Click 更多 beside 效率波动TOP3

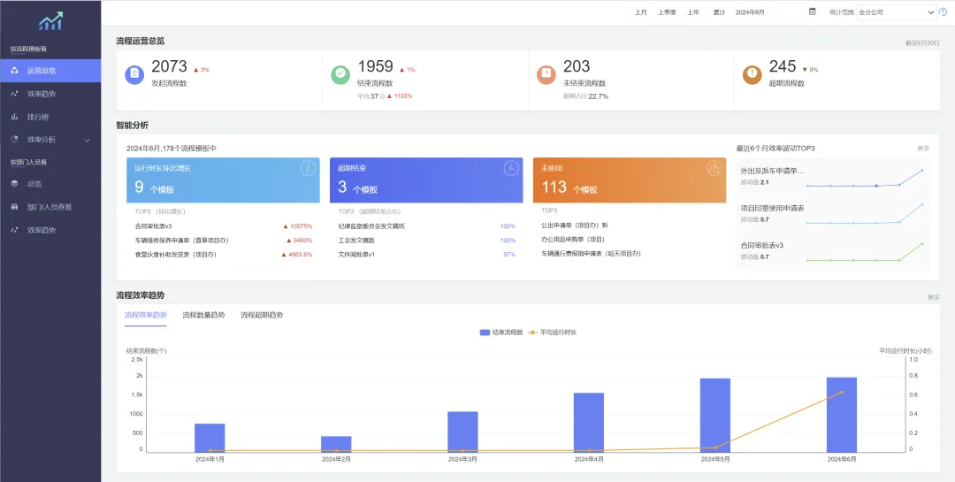coord(922,149)
